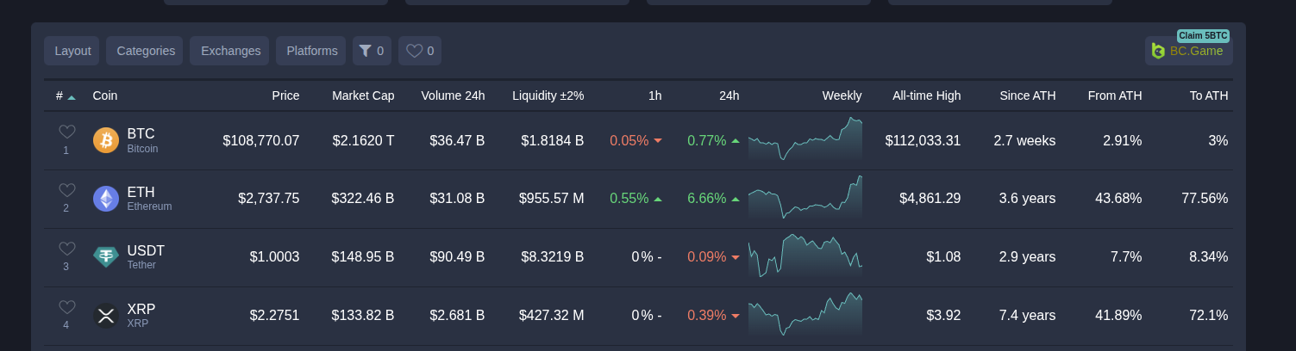Sort by From ATH column
The image size is (1296, 351).
click(x=1115, y=95)
